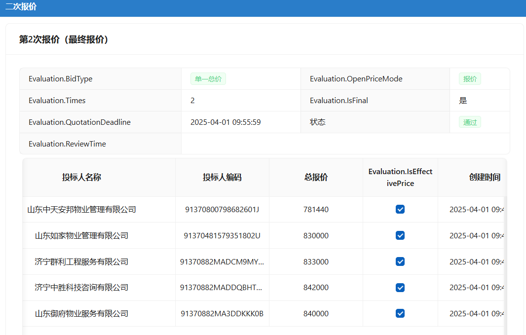Select bidder name 济宁群利工程服务有限公司
This screenshot has height=335, width=526.
(81, 261)
